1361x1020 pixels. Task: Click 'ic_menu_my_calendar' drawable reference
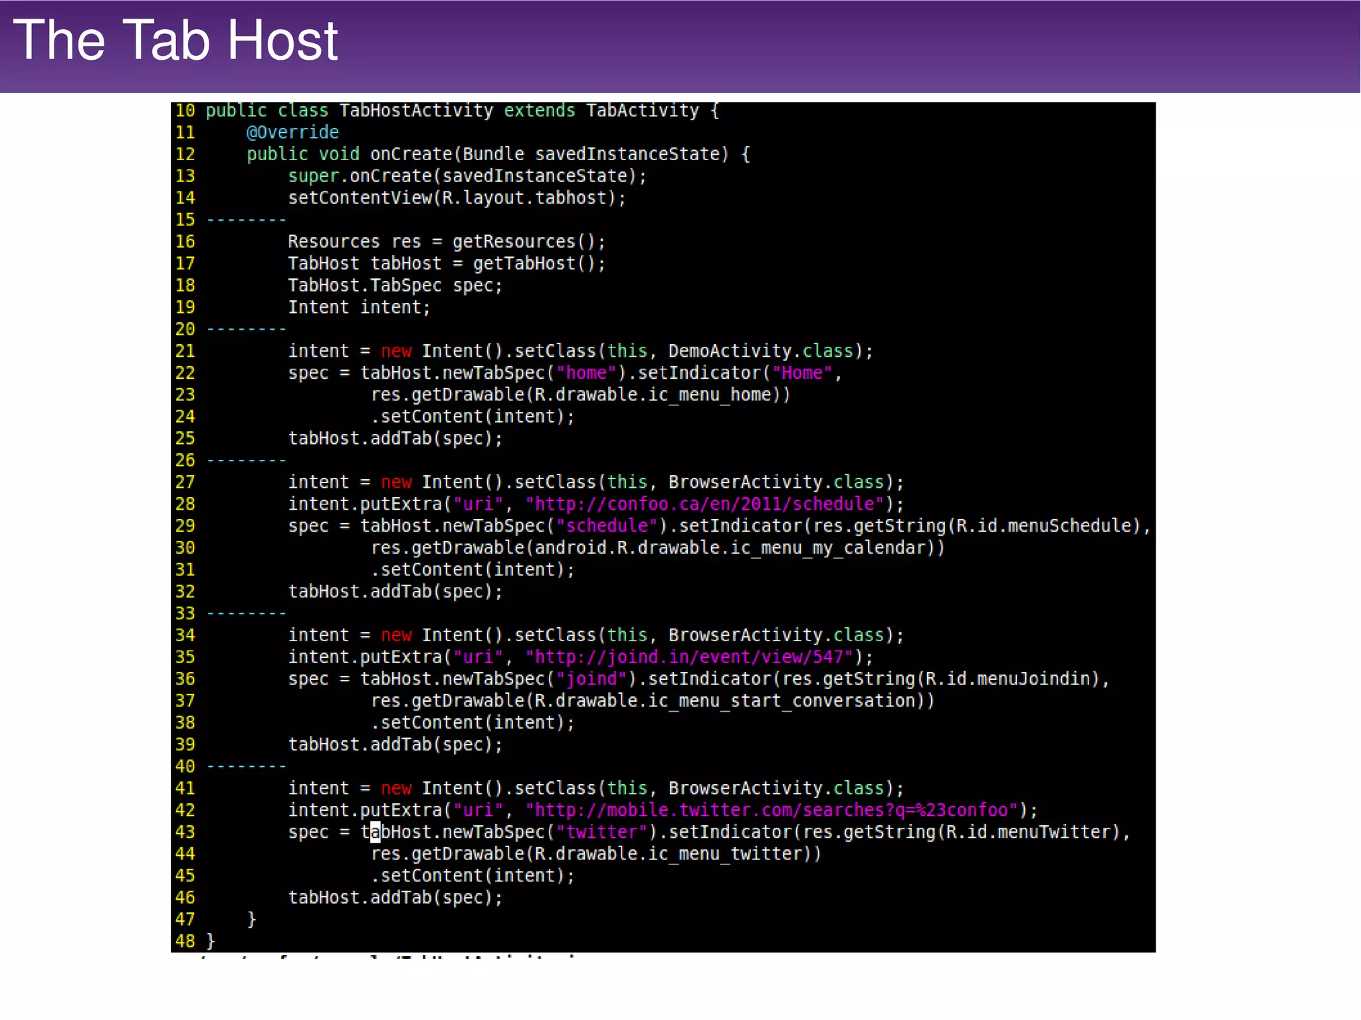pyautogui.click(x=828, y=548)
